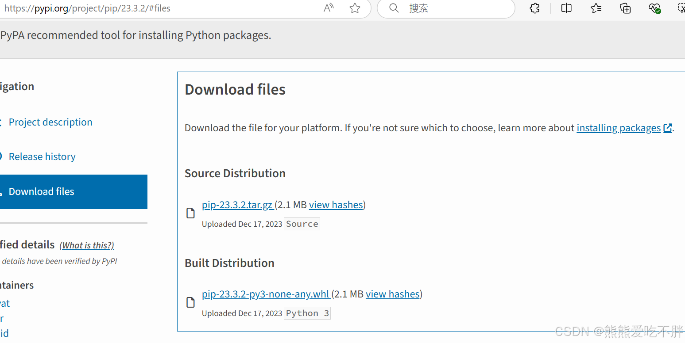Screen dimensions: 685x343
Task: Download the pip-23.3.2-py3-none-any.whl file
Action: click(x=266, y=294)
